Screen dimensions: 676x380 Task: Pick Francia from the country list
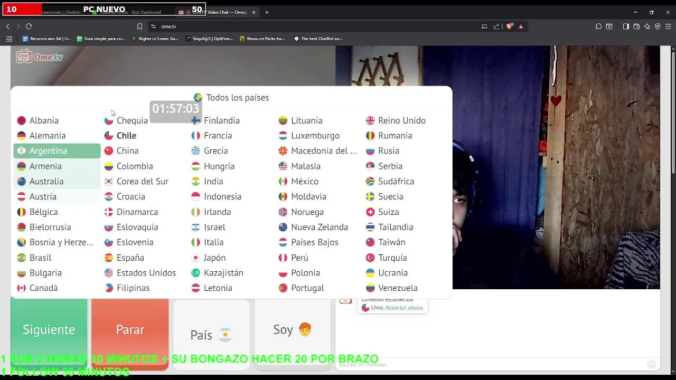(x=231, y=136)
